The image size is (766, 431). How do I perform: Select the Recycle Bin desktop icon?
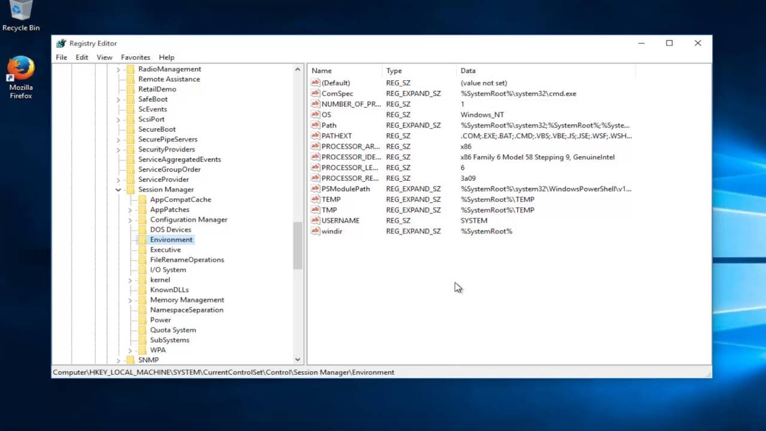[x=21, y=16]
